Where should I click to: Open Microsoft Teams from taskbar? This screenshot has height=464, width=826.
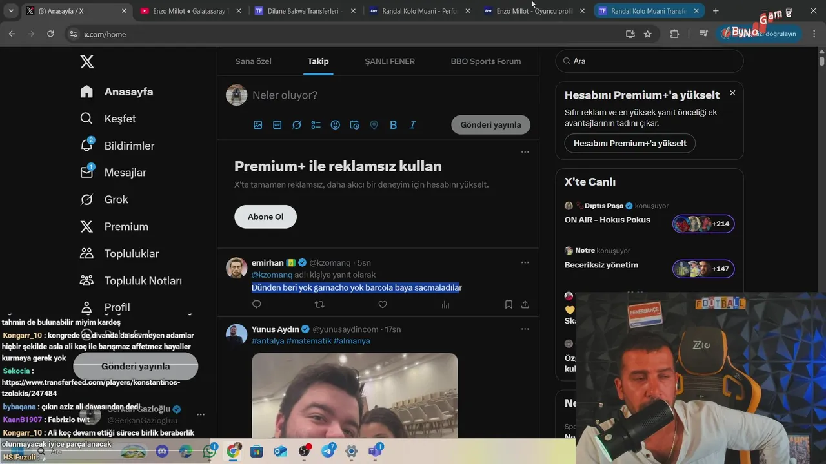click(x=375, y=452)
